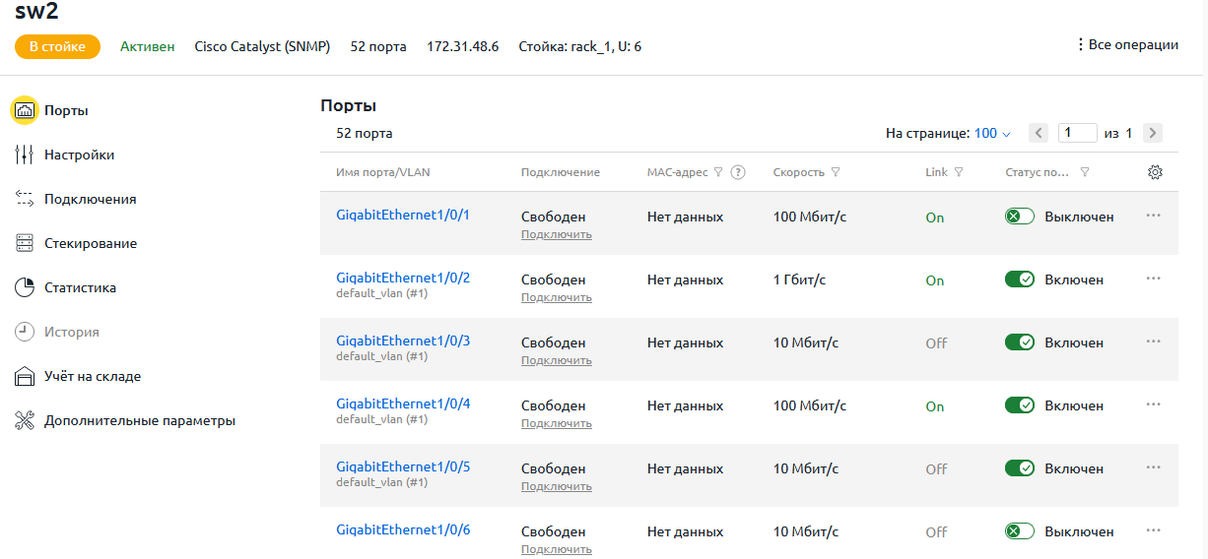The height and width of the screenshot is (559, 1208).
Task: Open the Connections arrows icon
Action: coord(25,199)
